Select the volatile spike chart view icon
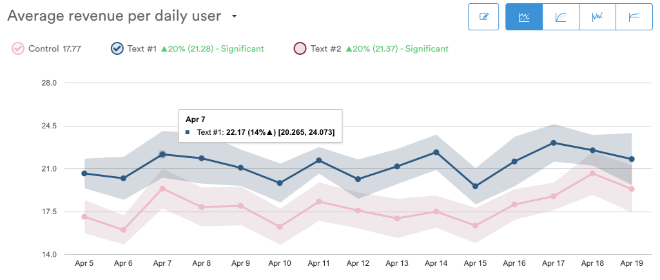Screen dimensions: 660x280 pyautogui.click(x=597, y=17)
